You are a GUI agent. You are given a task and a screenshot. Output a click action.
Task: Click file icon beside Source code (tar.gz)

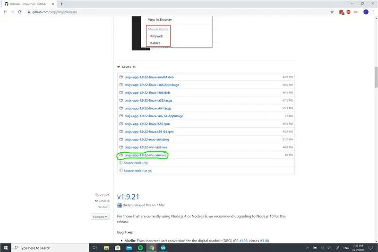[x=121, y=171]
